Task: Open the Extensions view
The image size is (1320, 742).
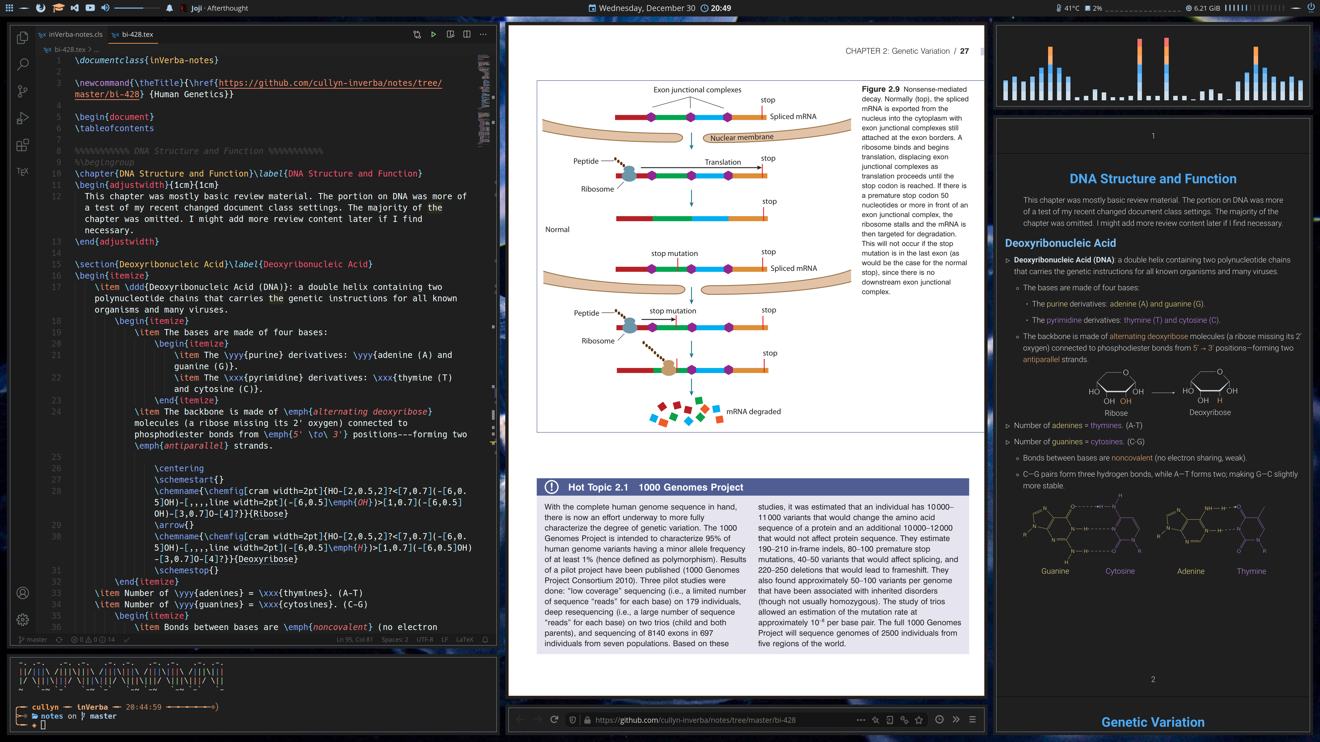Action: tap(22, 145)
